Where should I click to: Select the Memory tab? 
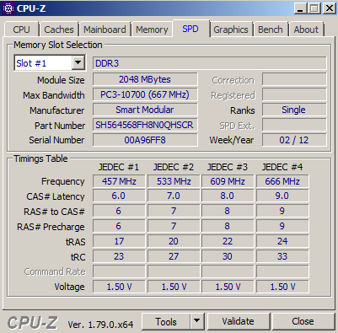(152, 30)
